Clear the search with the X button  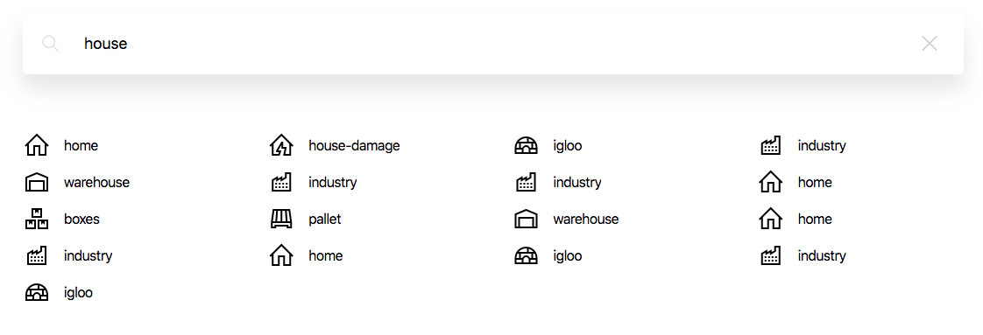[929, 43]
